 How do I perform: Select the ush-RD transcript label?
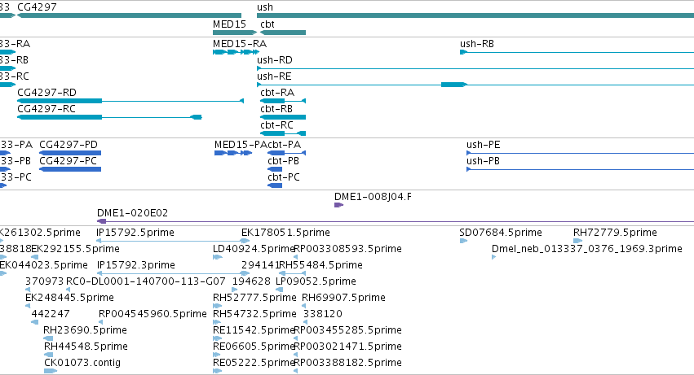pyautogui.click(x=274, y=60)
